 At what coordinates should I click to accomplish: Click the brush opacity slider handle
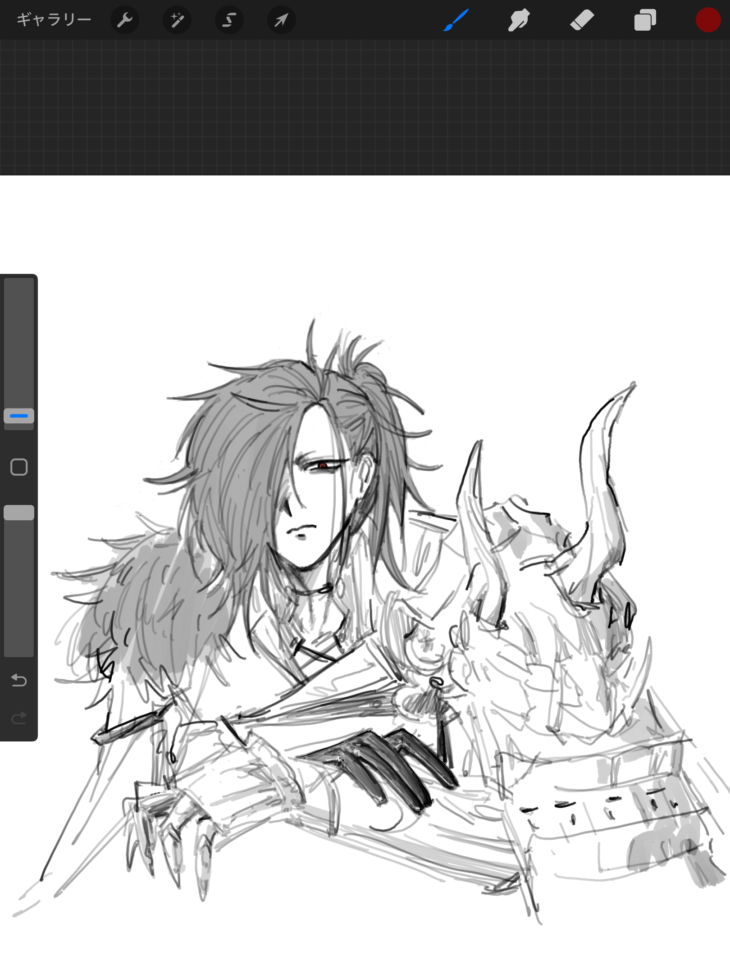[x=19, y=513]
